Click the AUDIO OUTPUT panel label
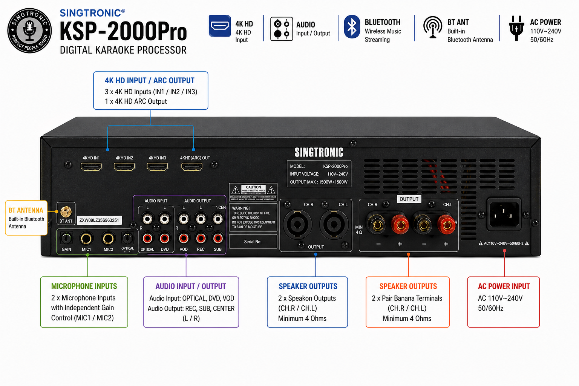 198,201
